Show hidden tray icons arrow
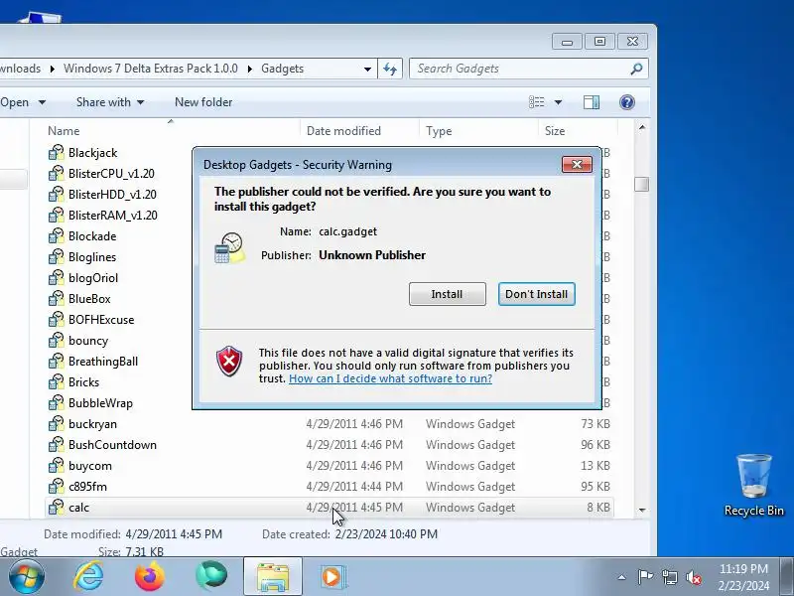 621,577
